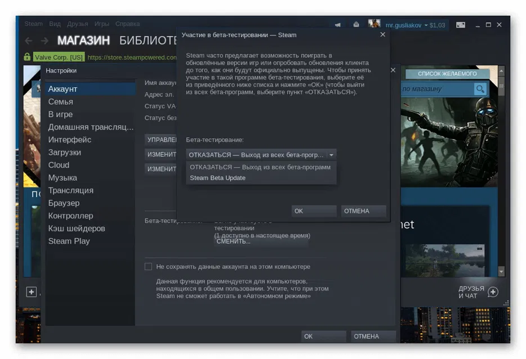Image resolution: width=526 pixels, height=359 pixels.
Task: Open Steam notifications via the envelope icon
Action: [356, 24]
